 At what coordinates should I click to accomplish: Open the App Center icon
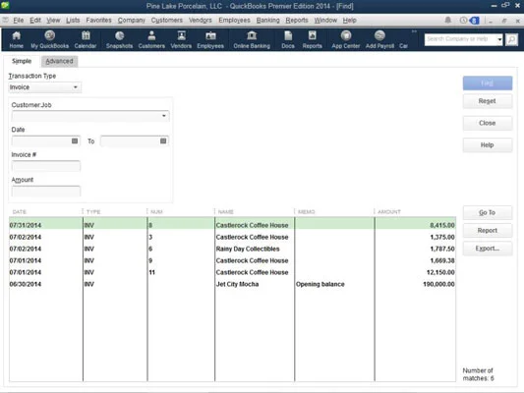pos(346,39)
